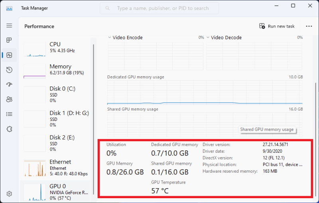Open the three-dot more options menu
This screenshot has width=319, height=203.
point(309,26)
